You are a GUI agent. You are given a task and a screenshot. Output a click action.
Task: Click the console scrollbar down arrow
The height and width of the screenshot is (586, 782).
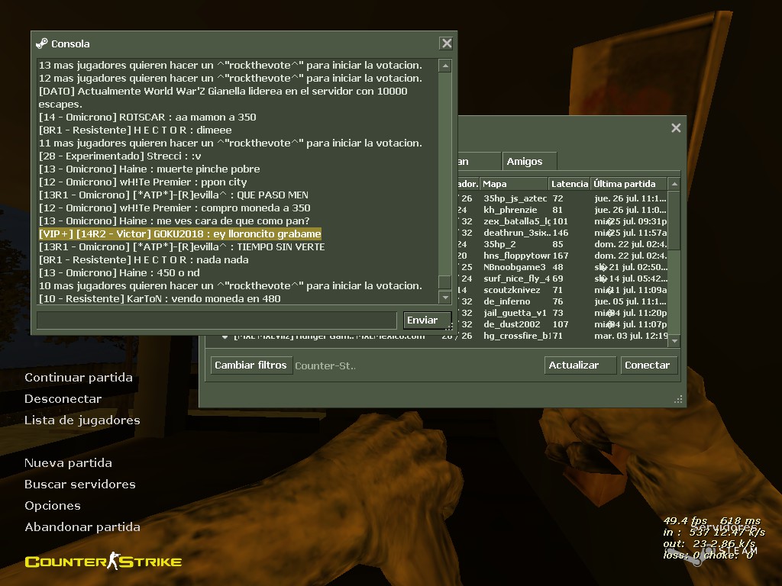445,298
